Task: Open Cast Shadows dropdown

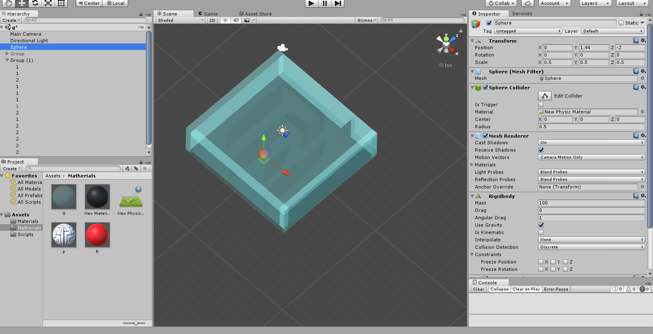Action: click(x=592, y=143)
